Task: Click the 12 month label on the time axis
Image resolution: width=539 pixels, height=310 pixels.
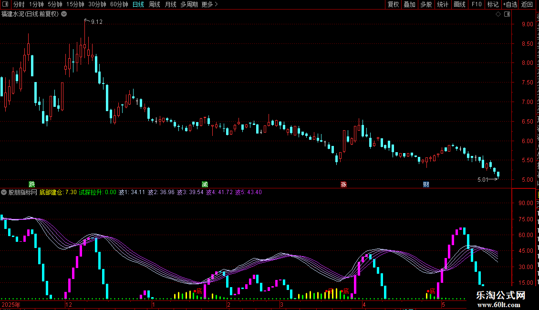Action: click(69, 305)
